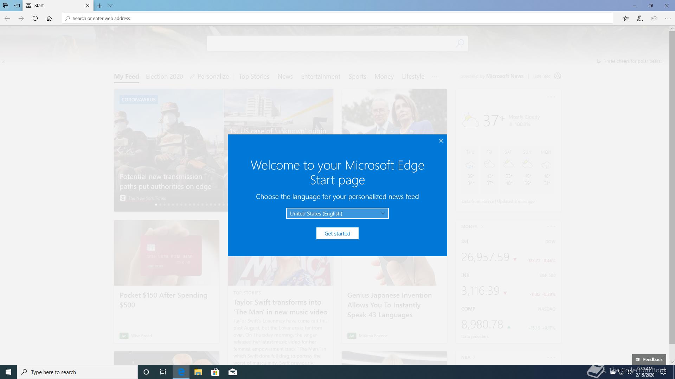Image resolution: width=675 pixels, height=379 pixels.
Task: Open the weather card options ellipsis
Action: [x=551, y=97]
